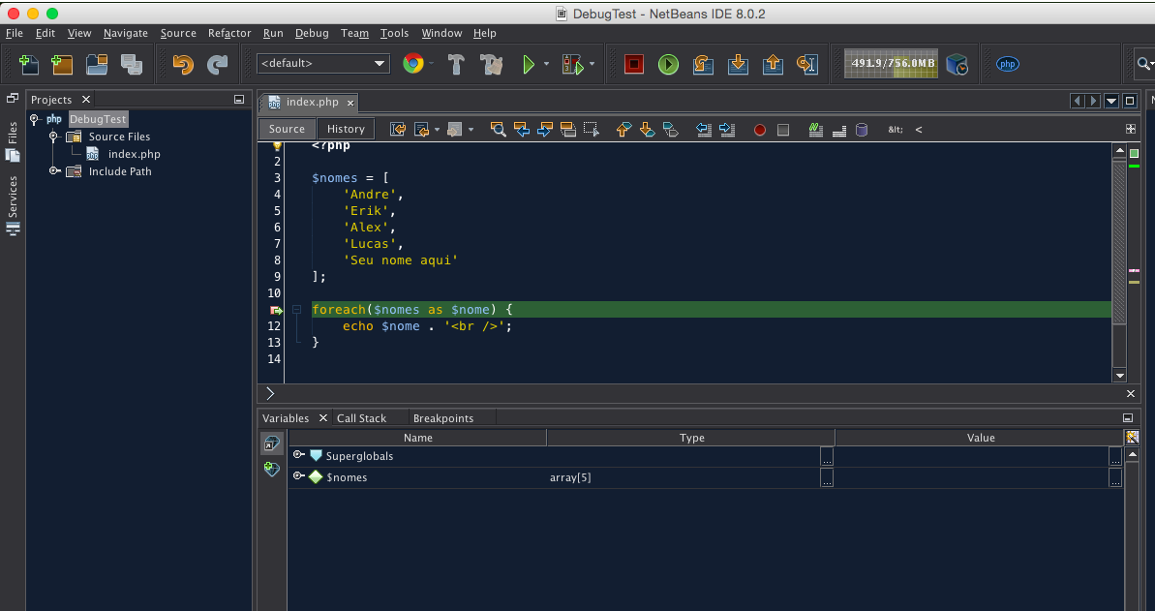
Task: Collapse the Source Files tree node
Action: tap(53, 137)
